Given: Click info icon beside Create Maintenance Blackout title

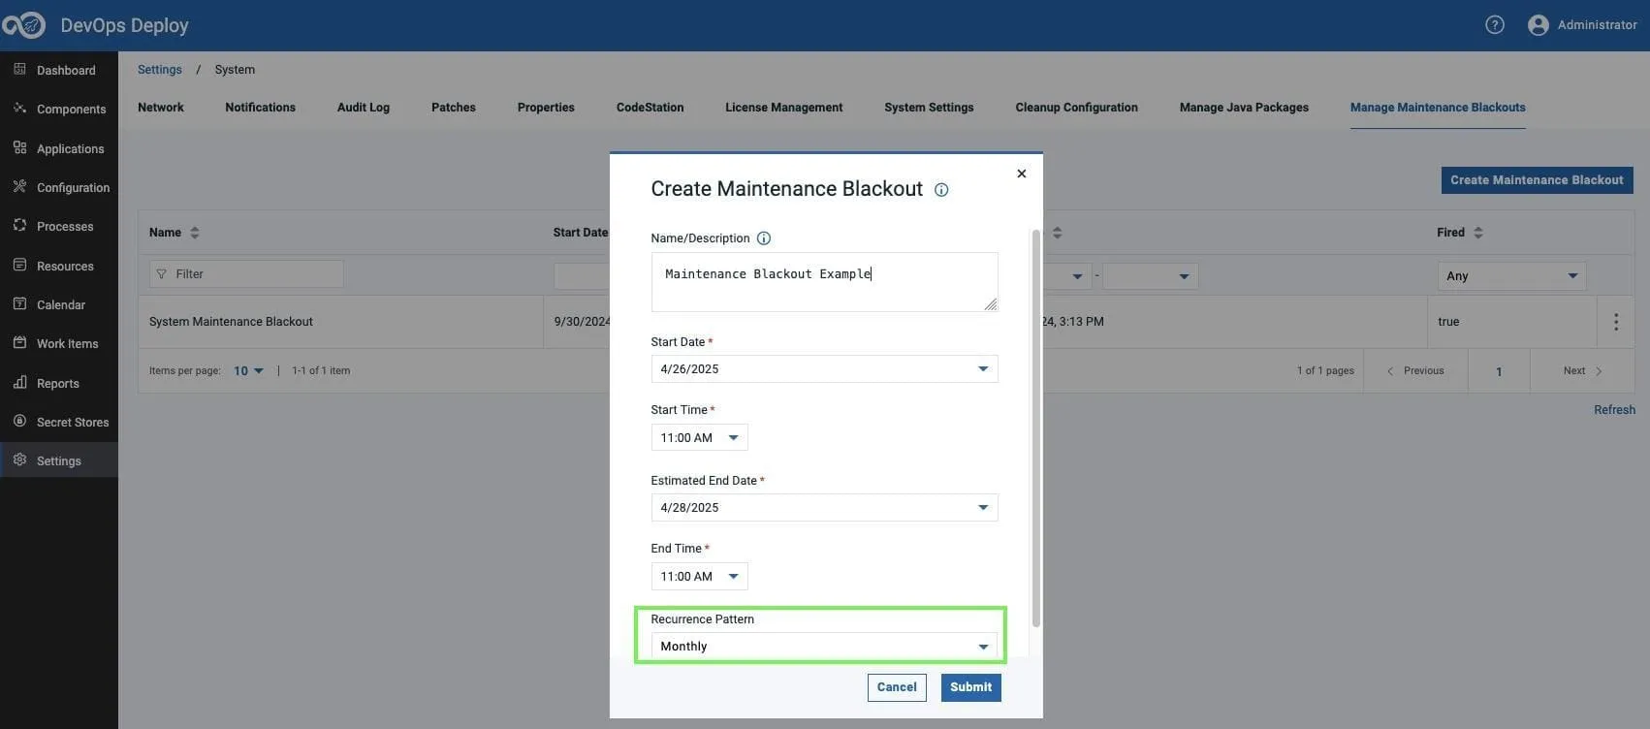Looking at the screenshot, I should 941,190.
